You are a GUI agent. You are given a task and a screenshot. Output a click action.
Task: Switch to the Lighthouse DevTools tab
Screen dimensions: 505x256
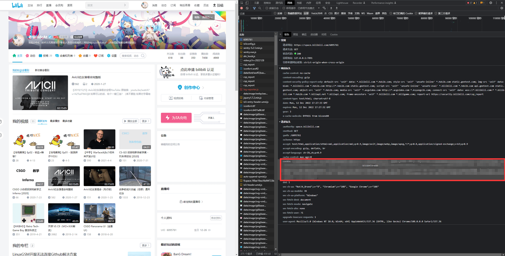coord(342,3)
